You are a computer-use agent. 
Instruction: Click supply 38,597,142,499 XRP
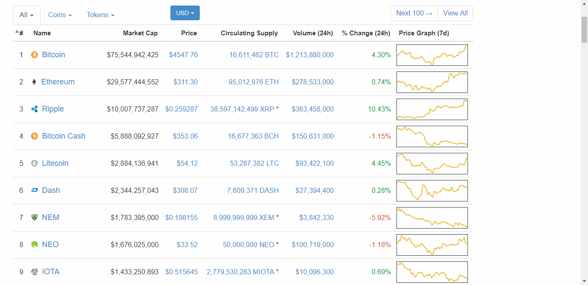coord(242,109)
